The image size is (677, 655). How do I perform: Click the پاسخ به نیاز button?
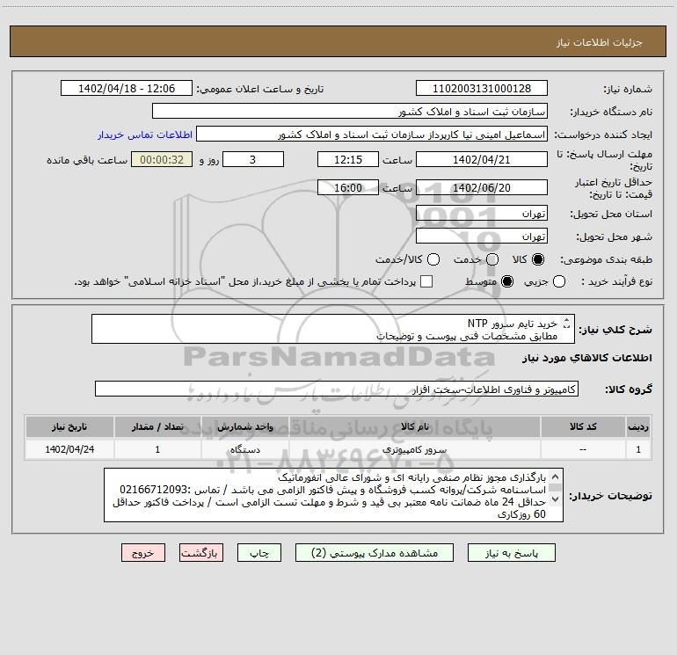point(511,553)
